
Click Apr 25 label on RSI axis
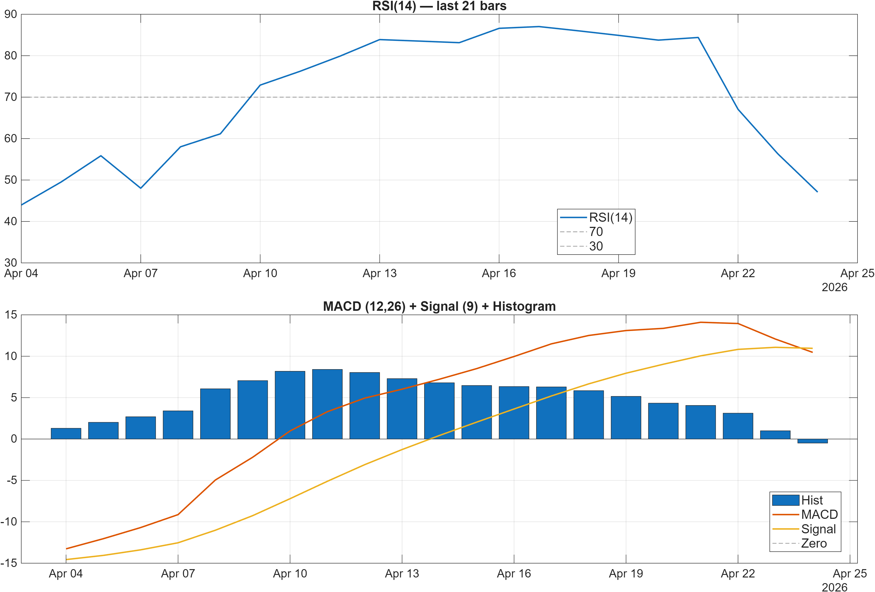(857, 274)
